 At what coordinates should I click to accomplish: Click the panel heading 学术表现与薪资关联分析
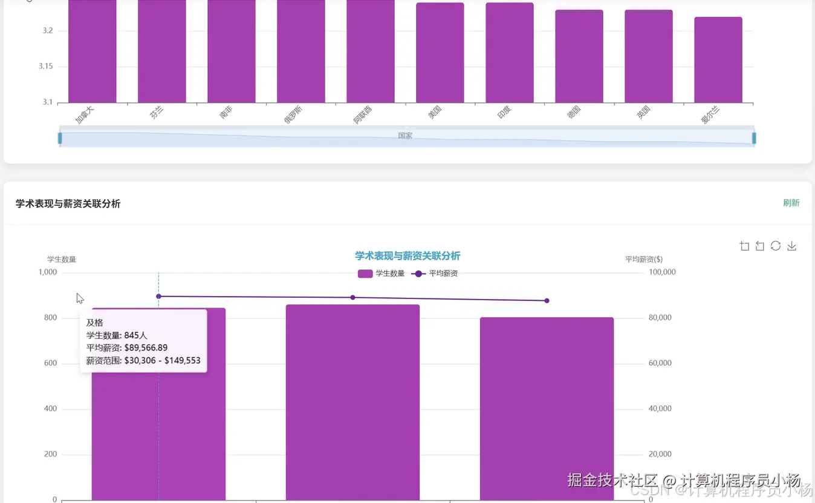click(68, 204)
